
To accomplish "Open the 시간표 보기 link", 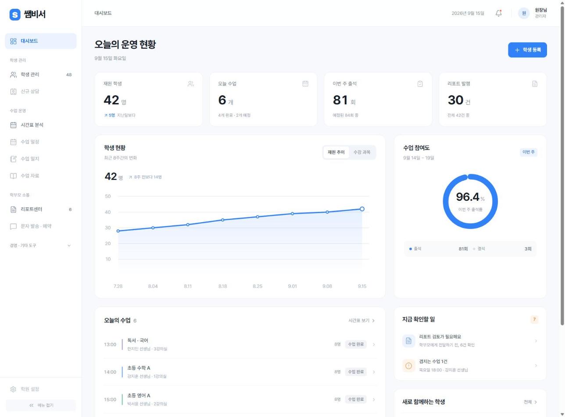I will (x=362, y=321).
